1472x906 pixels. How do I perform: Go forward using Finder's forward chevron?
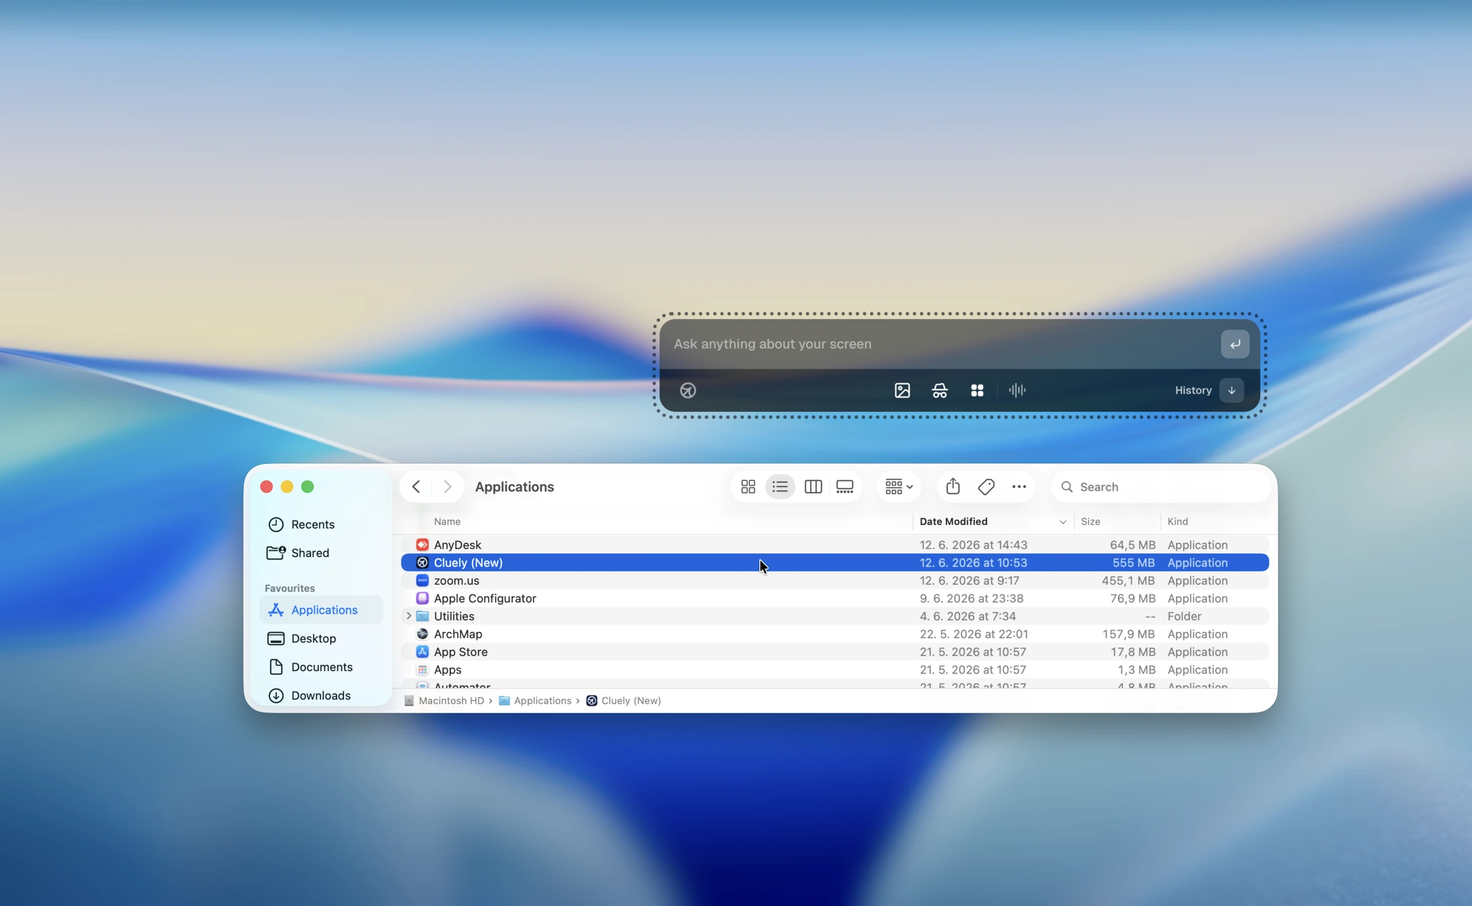[x=448, y=486]
